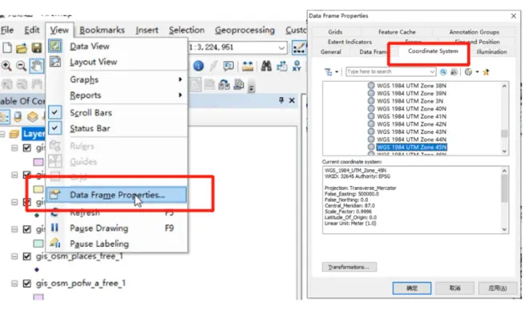Screen dimensions: 529x311
Task: Collapse the Layers data frame node
Action: pos(2,134)
